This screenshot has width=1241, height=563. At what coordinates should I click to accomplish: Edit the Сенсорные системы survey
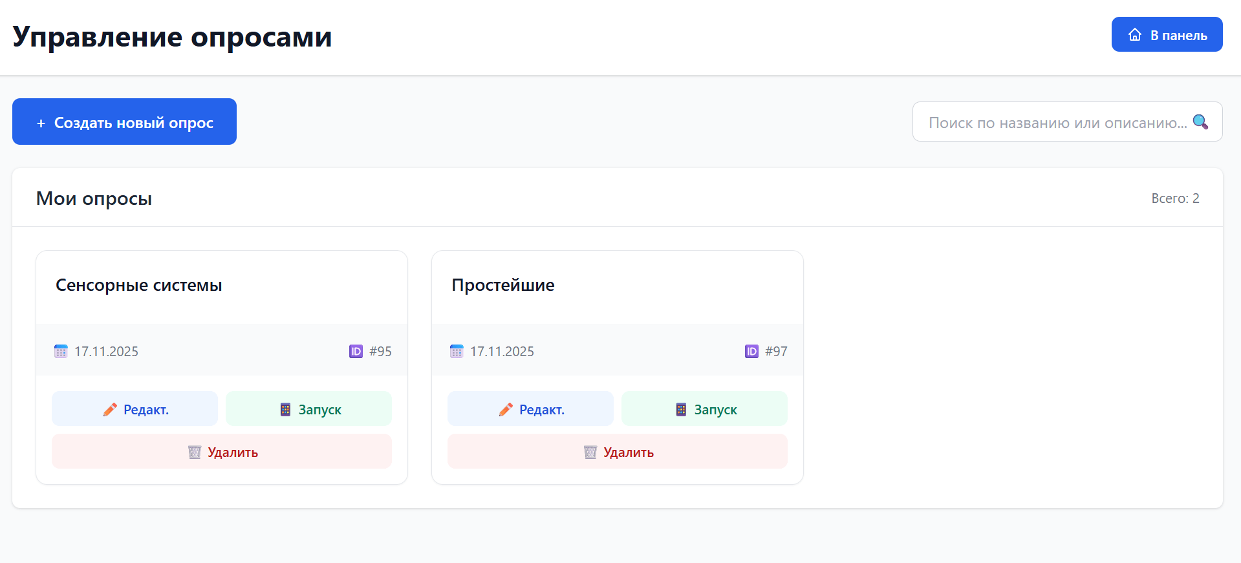coord(135,409)
